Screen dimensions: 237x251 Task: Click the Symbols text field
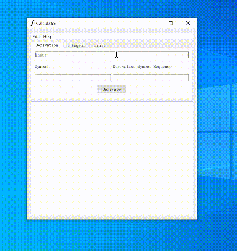pyautogui.click(x=73, y=78)
